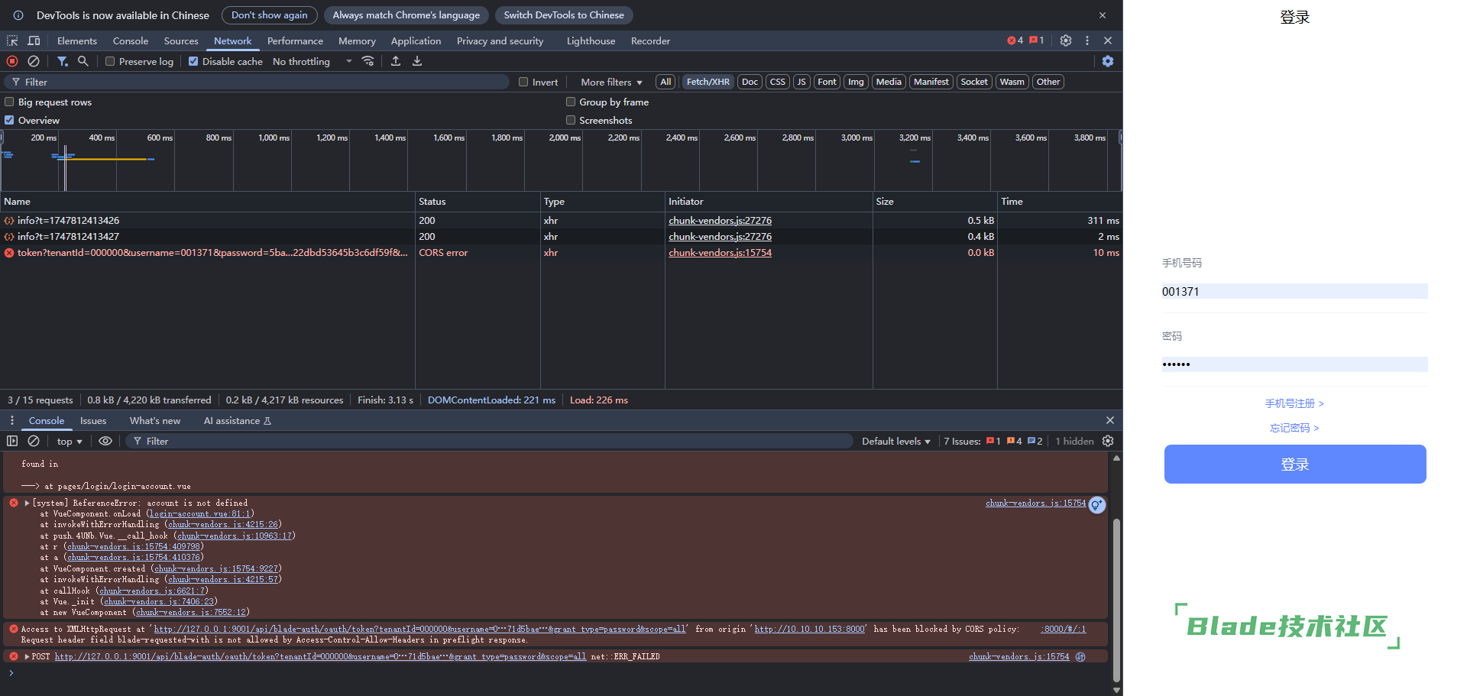The width and height of the screenshot is (1467, 696).
Task: Open the No throttling dropdown
Action: coord(313,61)
